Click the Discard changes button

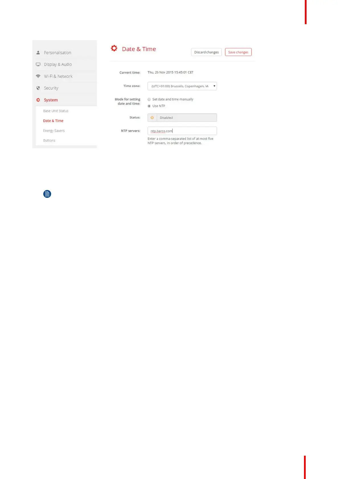coord(206,52)
